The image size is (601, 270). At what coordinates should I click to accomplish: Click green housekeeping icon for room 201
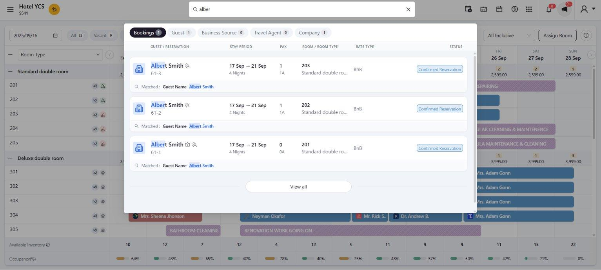(103, 86)
